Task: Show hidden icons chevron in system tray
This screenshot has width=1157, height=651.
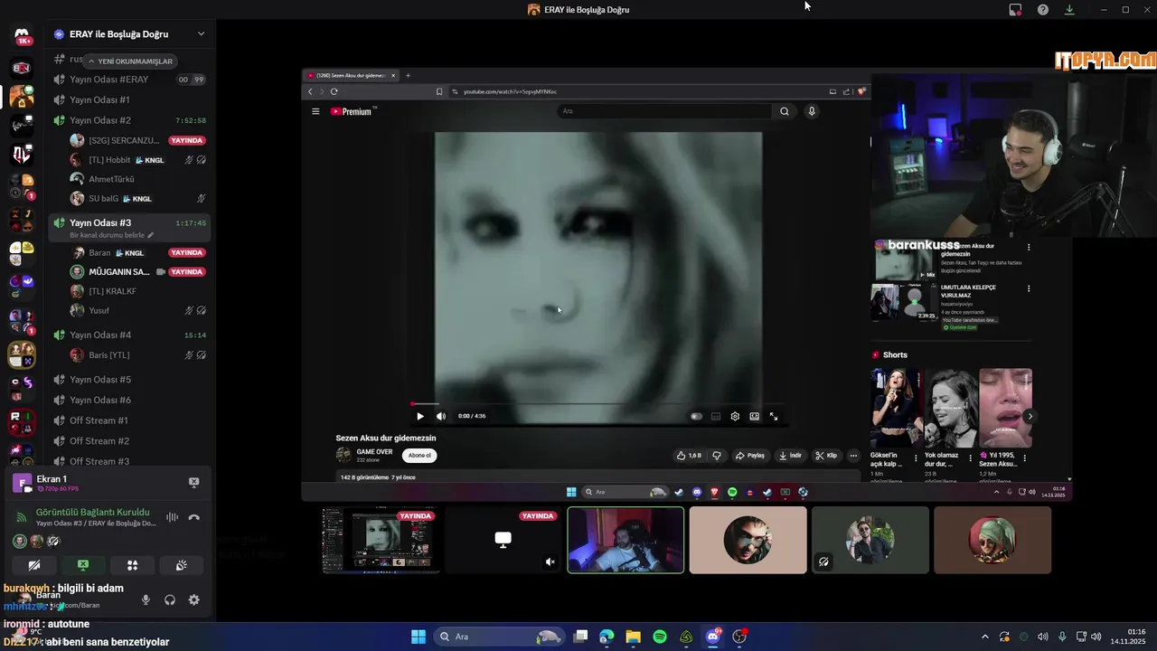Action: tap(985, 637)
